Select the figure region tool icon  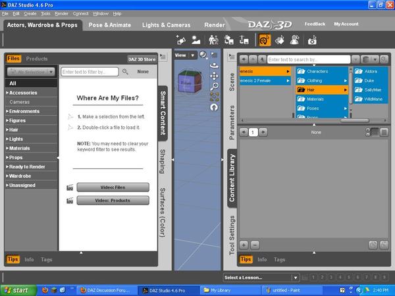[x=294, y=39]
